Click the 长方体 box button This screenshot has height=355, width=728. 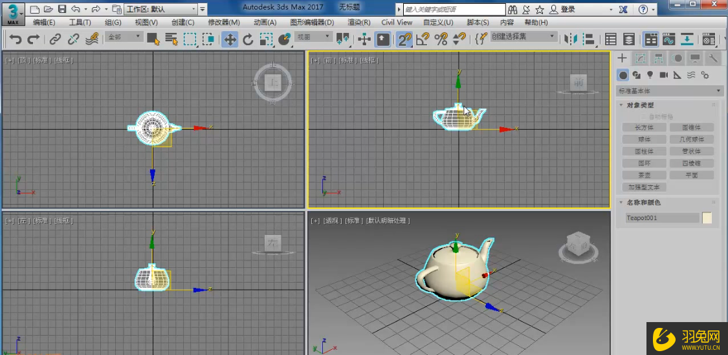(x=643, y=127)
